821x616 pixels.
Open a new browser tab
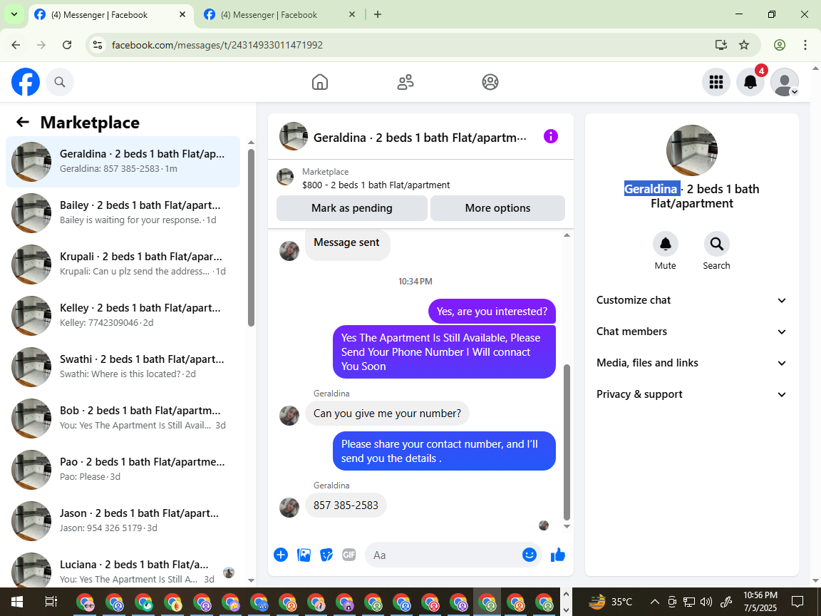(378, 15)
